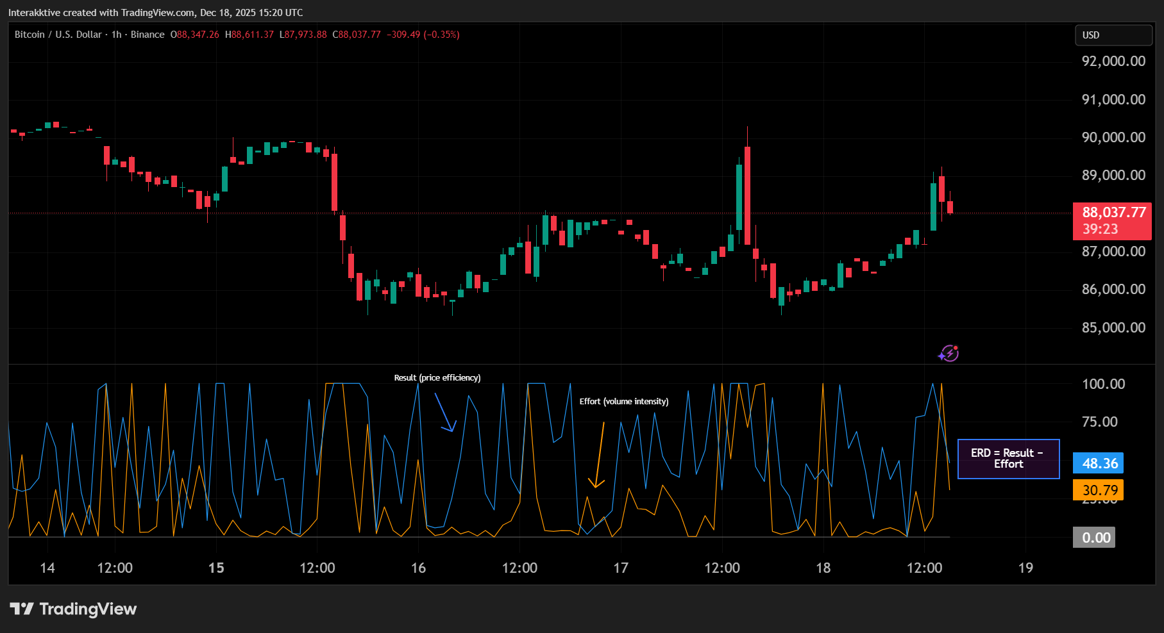Click the gray 0.00 axis label
The width and height of the screenshot is (1164, 633).
(1094, 538)
